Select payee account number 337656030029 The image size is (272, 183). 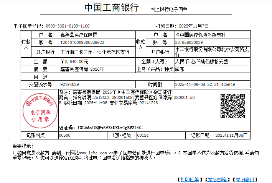coord(189,42)
